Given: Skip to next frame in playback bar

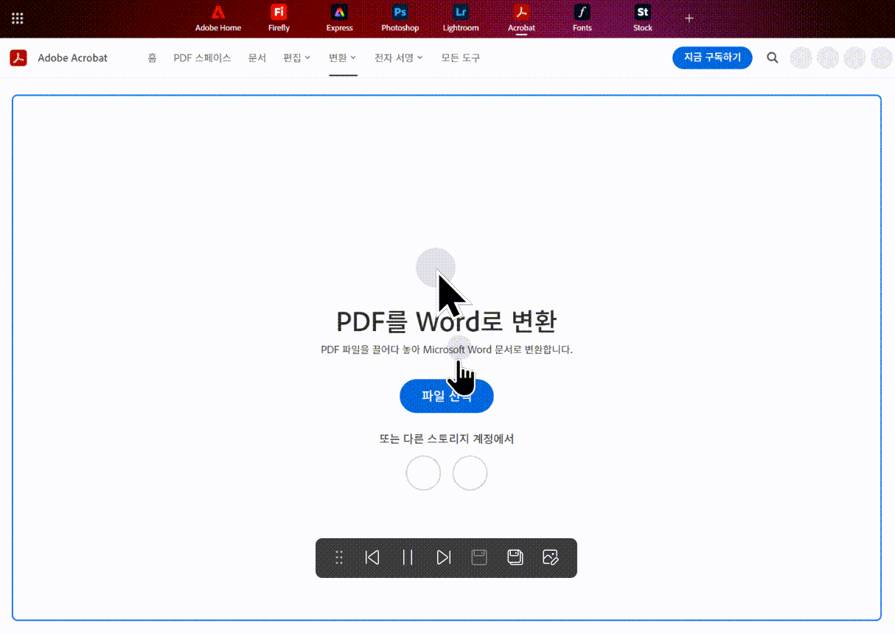Looking at the screenshot, I should 443,557.
